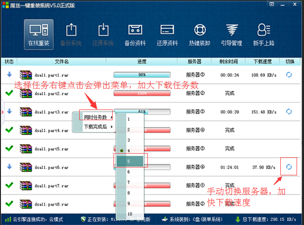Open the 新手上路 beginner guide
The height and width of the screenshot is (225, 304).
coord(263,34)
